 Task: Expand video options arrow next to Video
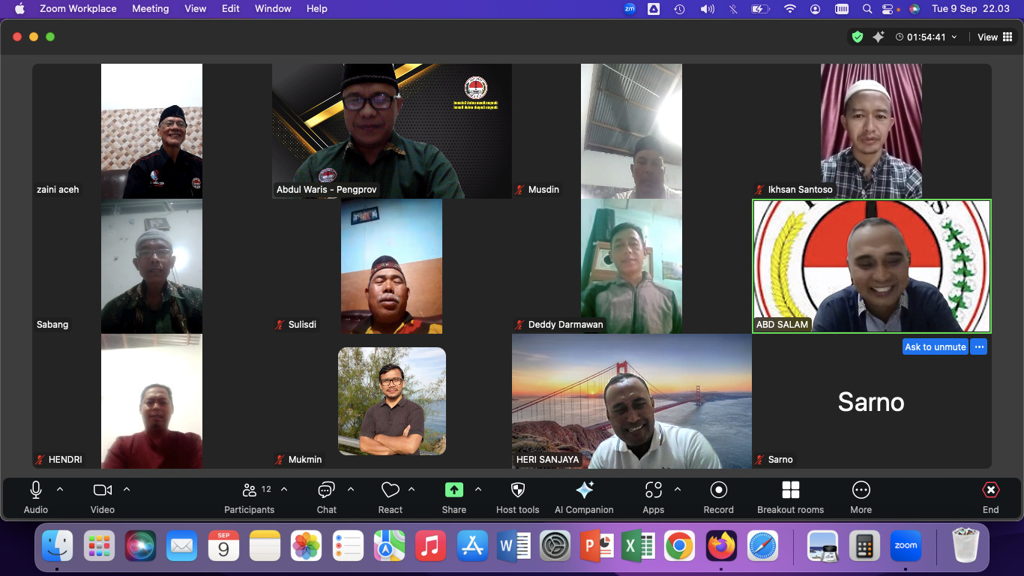[127, 490]
